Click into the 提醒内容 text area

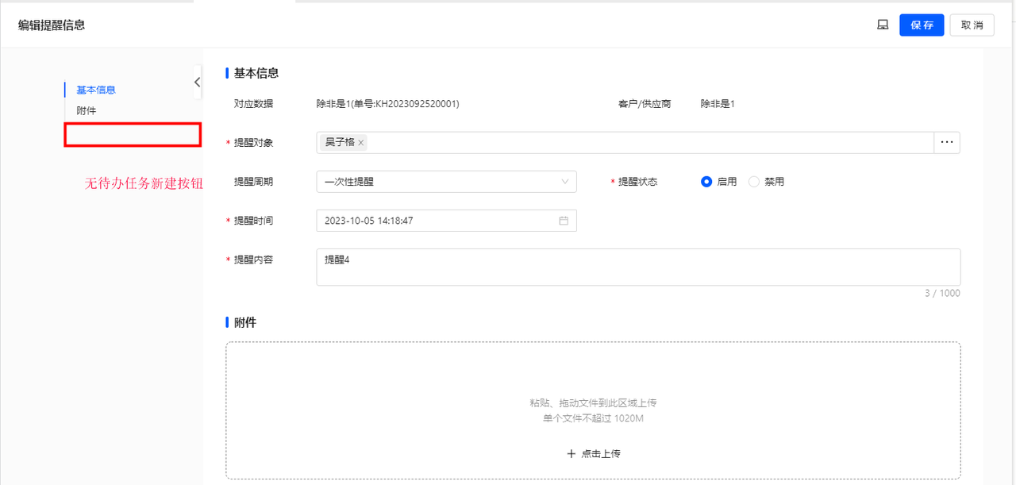click(638, 267)
